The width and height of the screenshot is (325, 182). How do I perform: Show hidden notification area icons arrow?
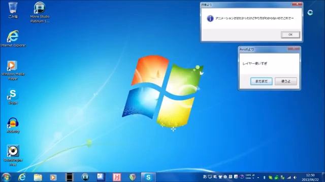click(258, 177)
